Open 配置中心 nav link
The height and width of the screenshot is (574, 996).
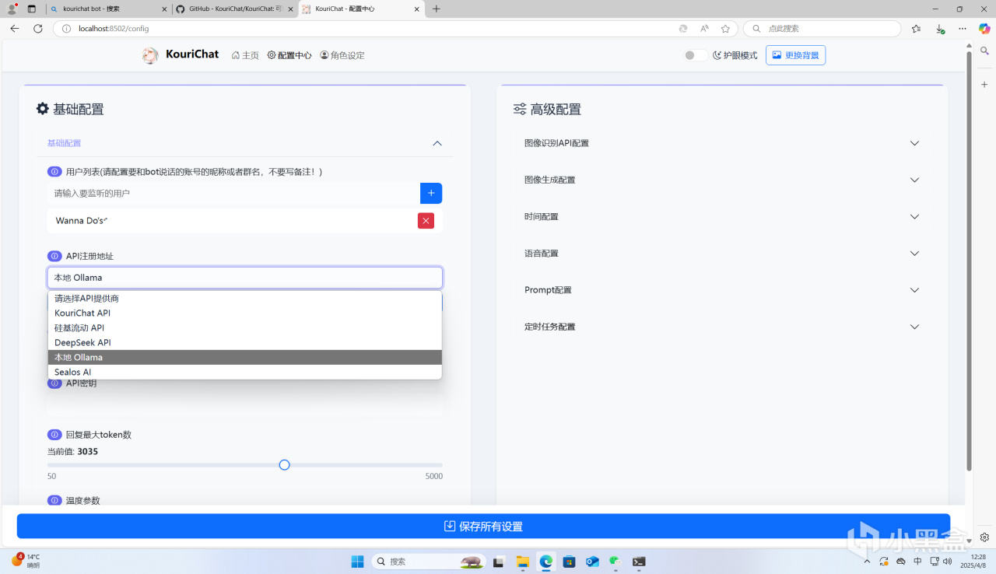289,55
